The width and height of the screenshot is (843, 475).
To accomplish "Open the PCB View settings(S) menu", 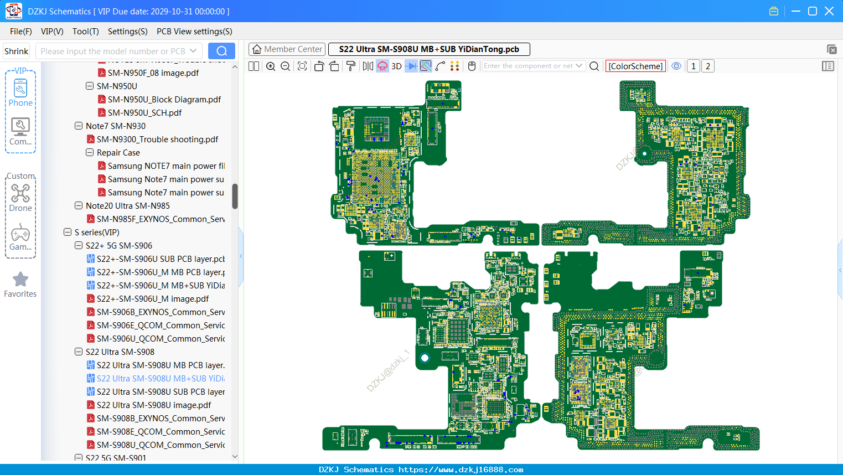I will 194,32.
